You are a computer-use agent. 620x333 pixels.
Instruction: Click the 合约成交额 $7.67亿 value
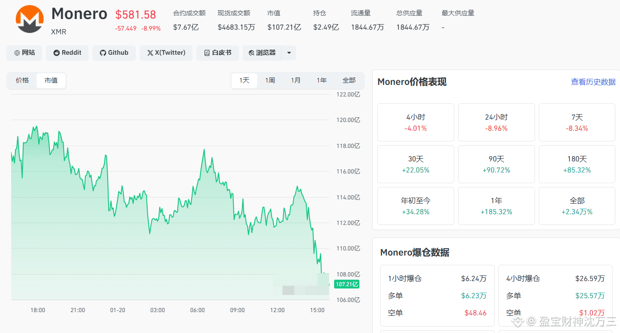pyautogui.click(x=186, y=27)
